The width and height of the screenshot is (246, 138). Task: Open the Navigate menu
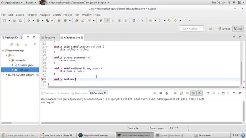(x=45, y=15)
